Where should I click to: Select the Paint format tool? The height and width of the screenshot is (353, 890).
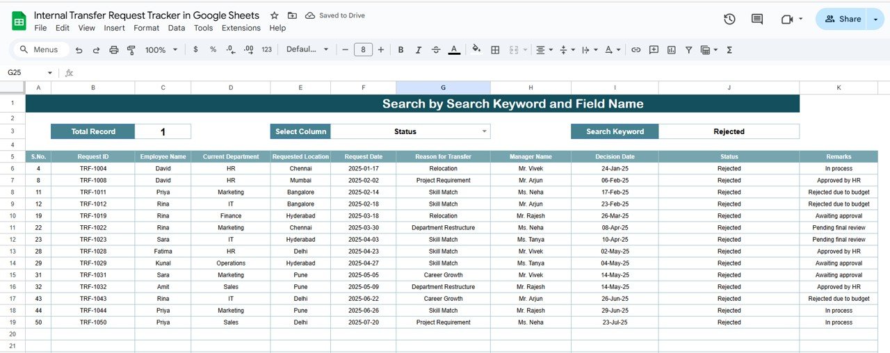coord(131,50)
